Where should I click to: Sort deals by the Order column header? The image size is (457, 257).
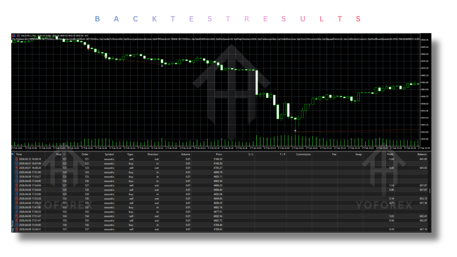(85, 154)
